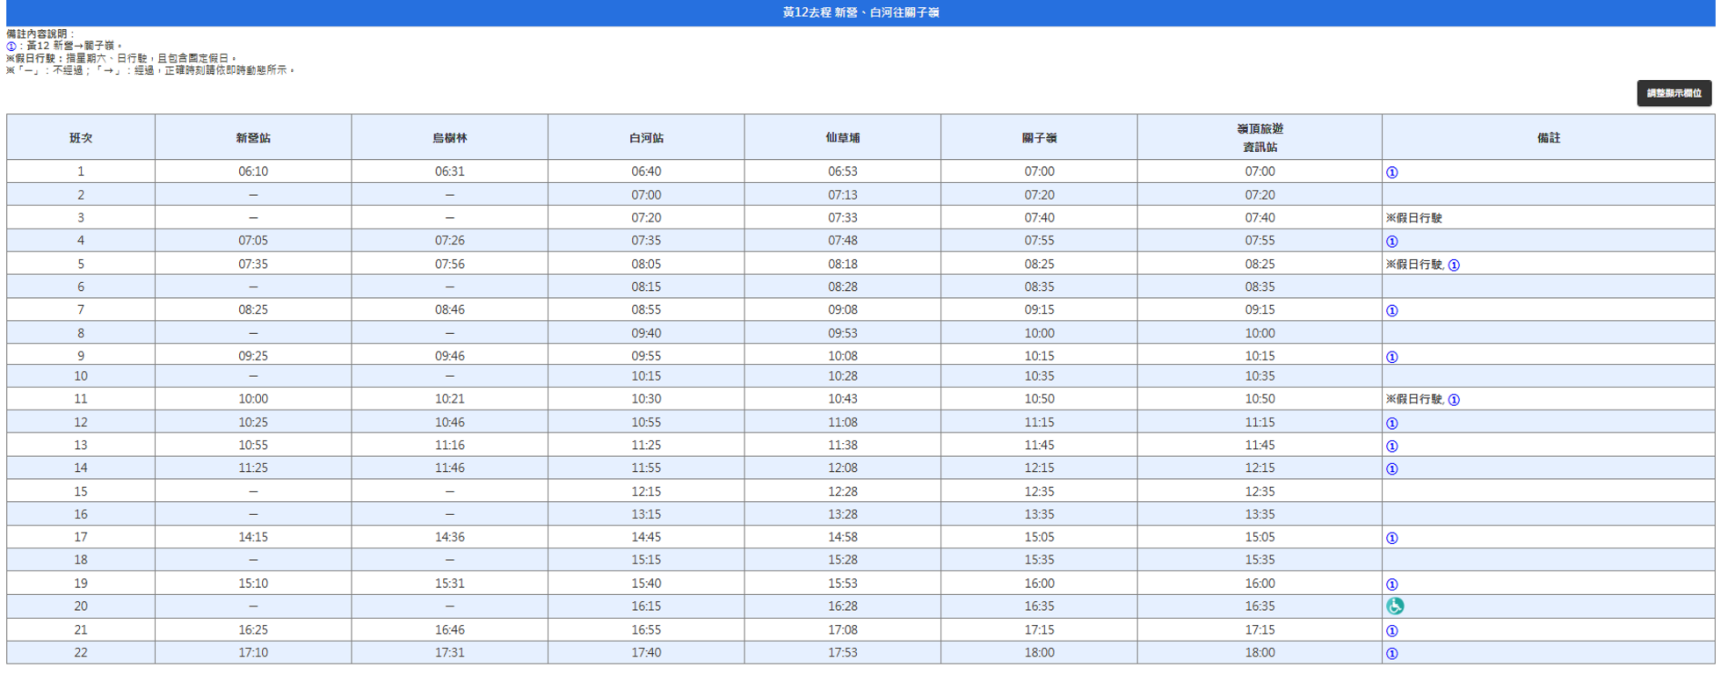Click the 06:10 departure time at 新營站
The width and height of the screenshot is (1721, 675).
[x=253, y=172]
